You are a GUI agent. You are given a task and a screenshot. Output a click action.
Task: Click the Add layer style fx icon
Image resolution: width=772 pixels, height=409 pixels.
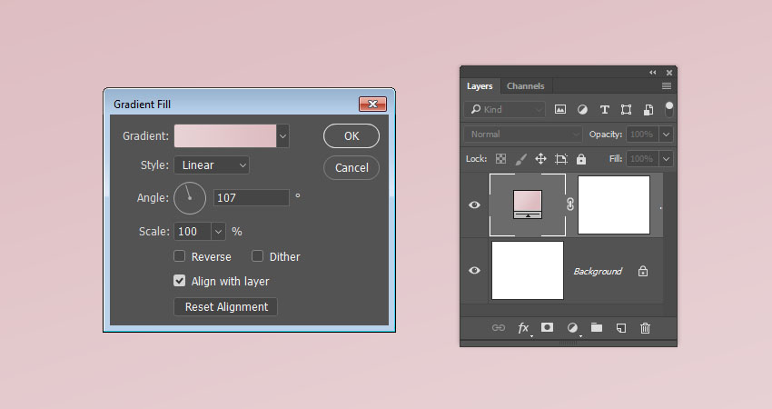(x=523, y=328)
